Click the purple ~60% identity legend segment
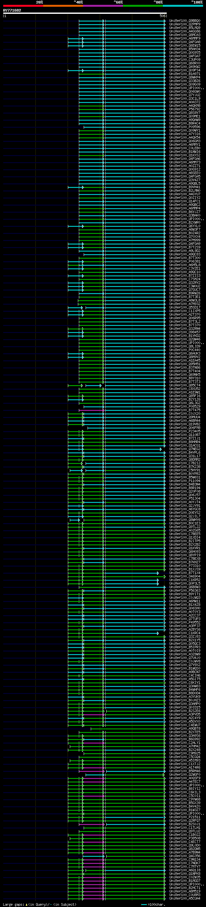 (x=103, y=6)
